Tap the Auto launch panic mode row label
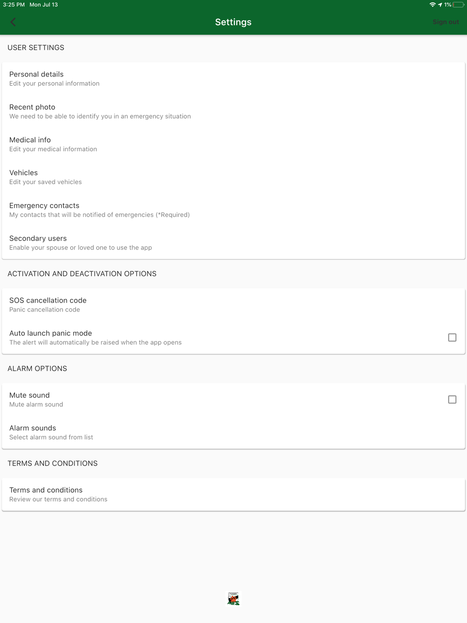 tap(50, 333)
